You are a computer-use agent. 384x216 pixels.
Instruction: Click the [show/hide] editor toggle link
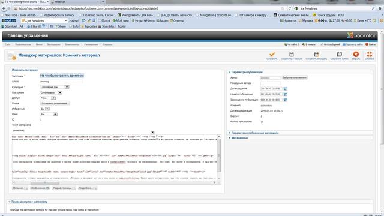19,131
